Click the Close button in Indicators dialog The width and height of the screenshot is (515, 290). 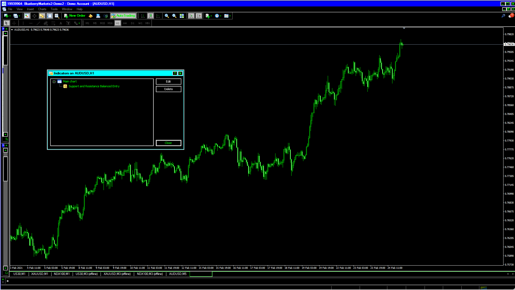point(168,143)
